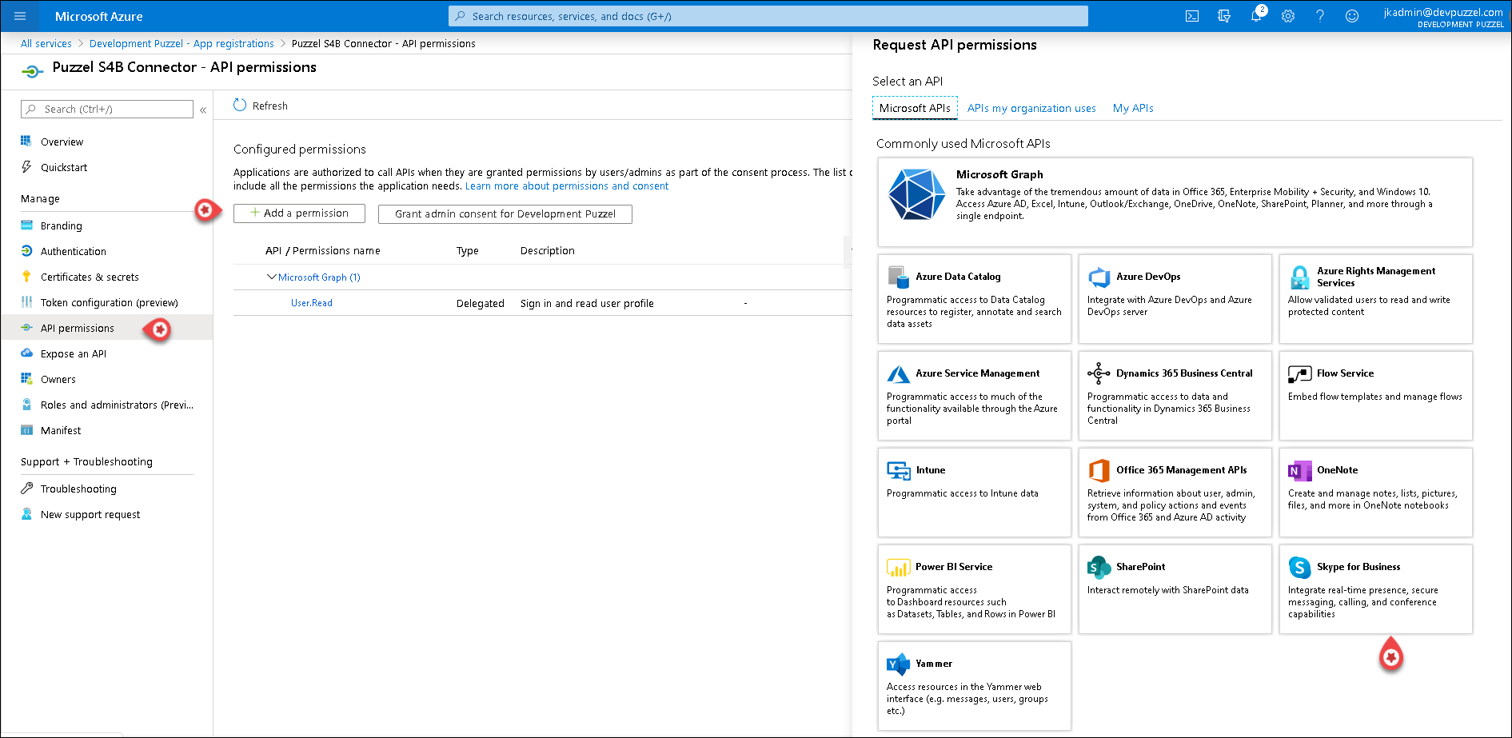
Task: Switch to the My APIs tab
Action: 1132,109
